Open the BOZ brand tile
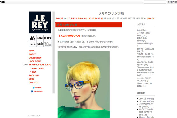This screenshot has width=177, height=118. coord(40,38)
